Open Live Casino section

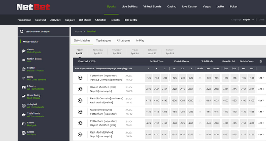click(189, 7)
